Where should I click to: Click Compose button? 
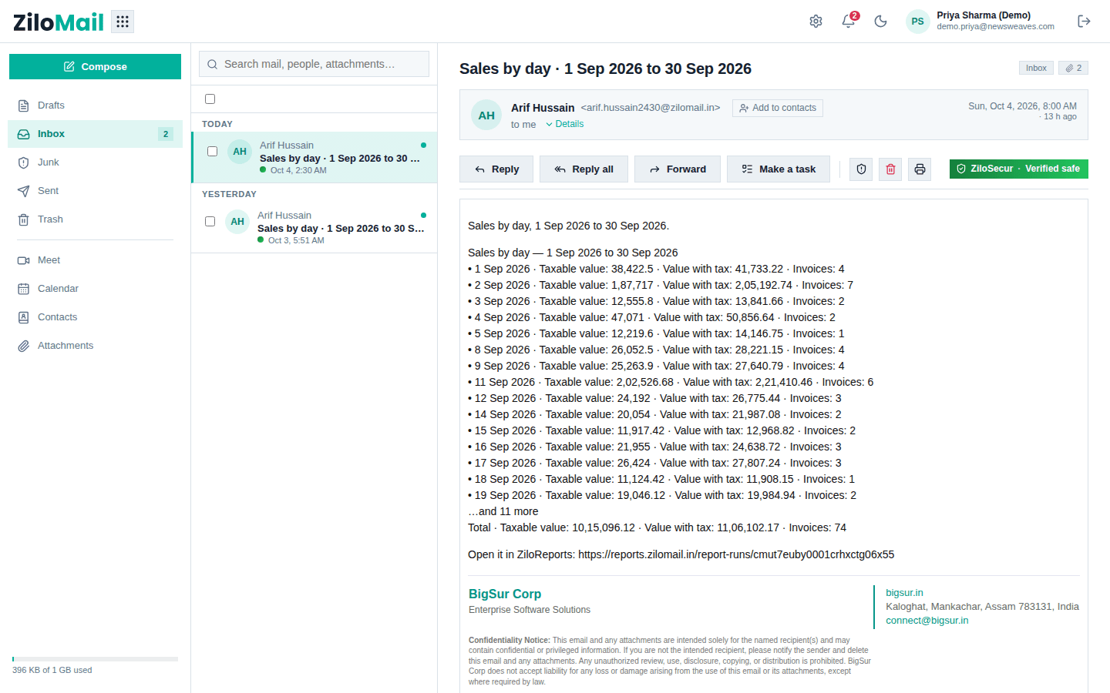tap(95, 66)
